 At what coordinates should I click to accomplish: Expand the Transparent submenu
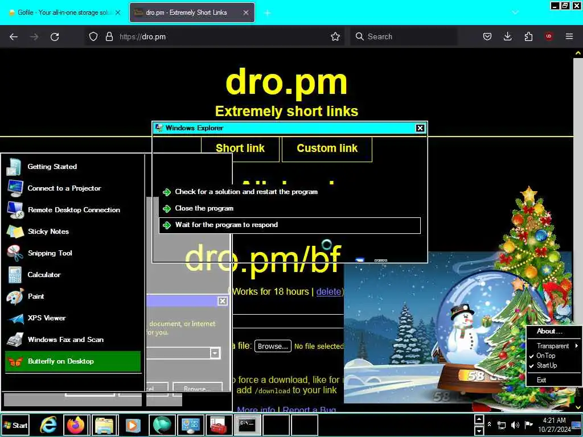coord(554,346)
